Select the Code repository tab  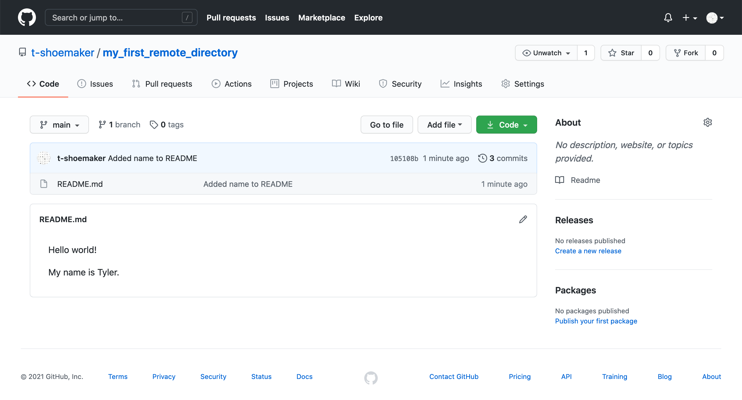coord(43,84)
